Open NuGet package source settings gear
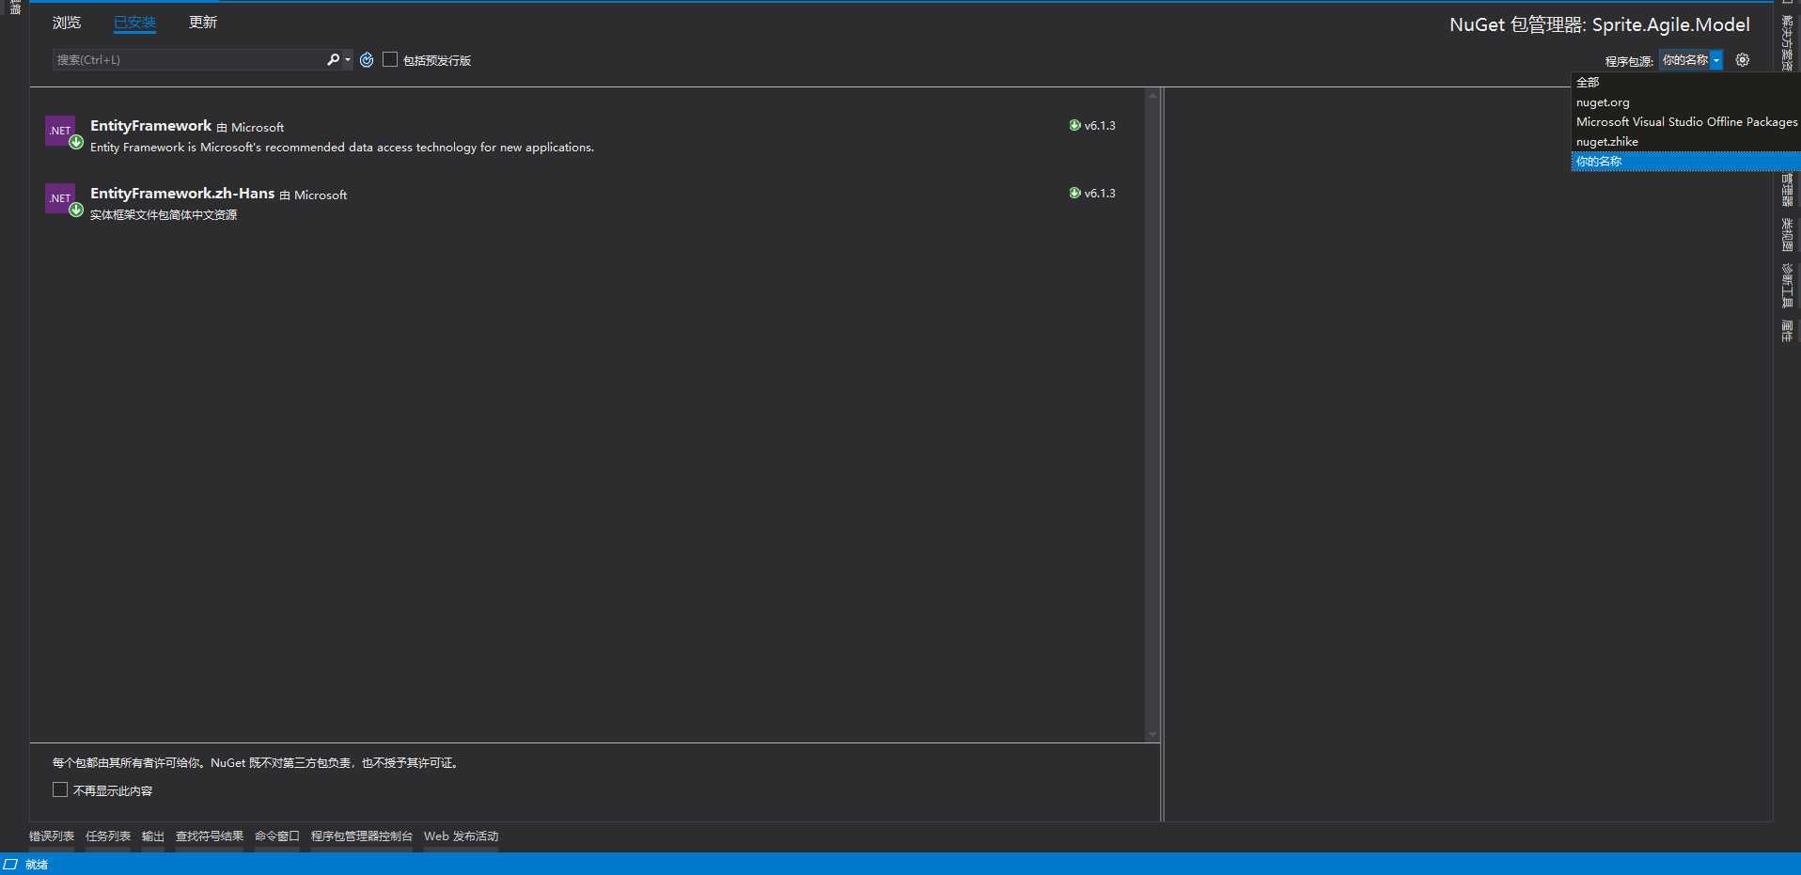 pyautogui.click(x=1742, y=59)
